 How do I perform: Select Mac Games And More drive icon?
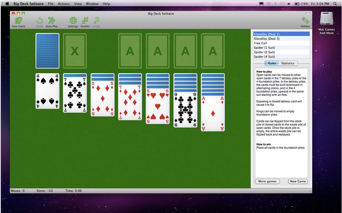pos(327,19)
